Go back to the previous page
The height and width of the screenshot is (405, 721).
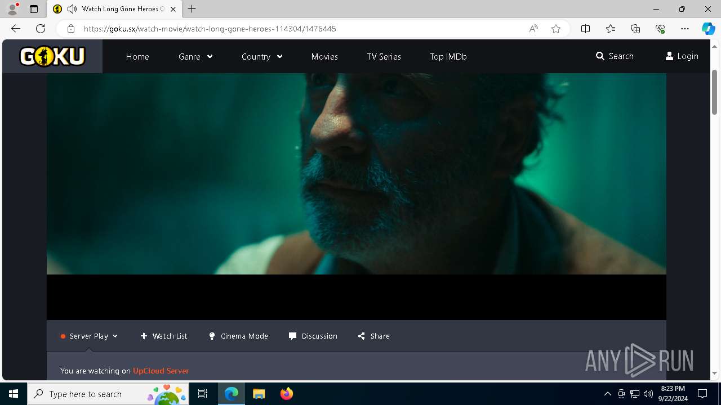pos(16,29)
